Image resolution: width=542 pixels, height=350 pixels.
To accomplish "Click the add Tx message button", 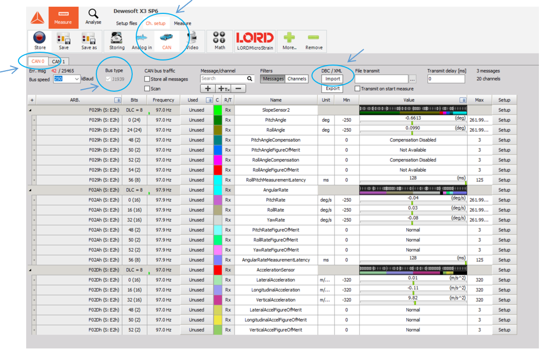I will [223, 89].
